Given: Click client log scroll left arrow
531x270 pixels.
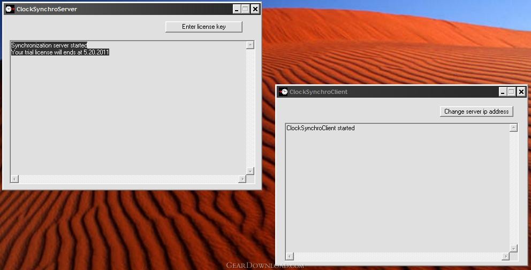Looking at the screenshot, I should pos(290,257).
